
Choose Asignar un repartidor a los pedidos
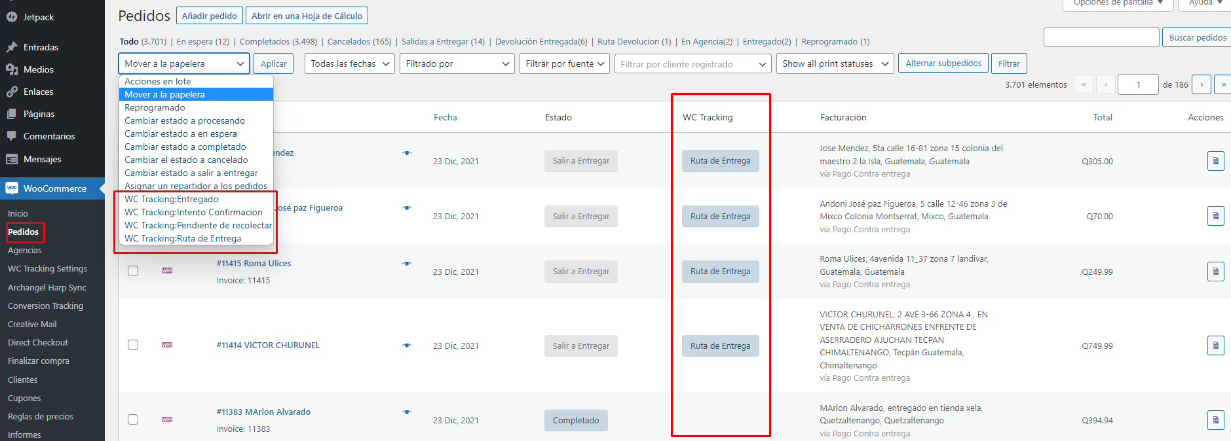pos(196,186)
